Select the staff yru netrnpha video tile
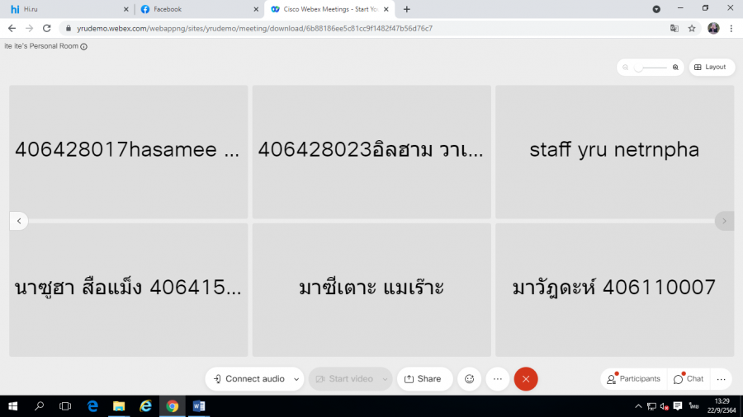This screenshot has height=417, width=743. pos(614,151)
